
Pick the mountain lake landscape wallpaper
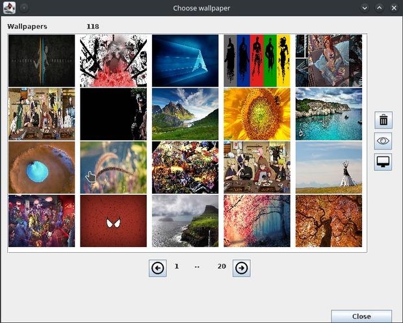click(185, 114)
